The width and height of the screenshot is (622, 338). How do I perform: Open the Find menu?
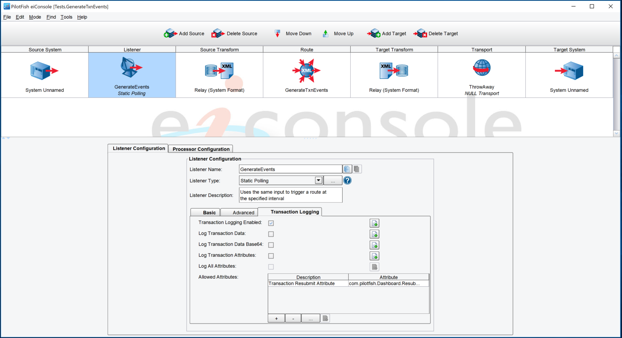pos(51,17)
